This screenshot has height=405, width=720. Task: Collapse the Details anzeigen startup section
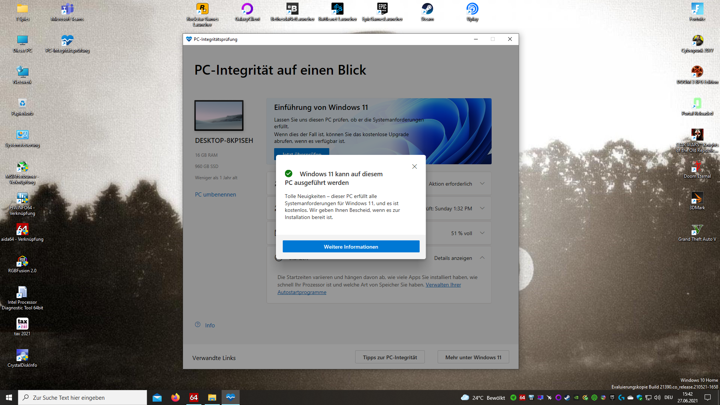pyautogui.click(x=482, y=258)
